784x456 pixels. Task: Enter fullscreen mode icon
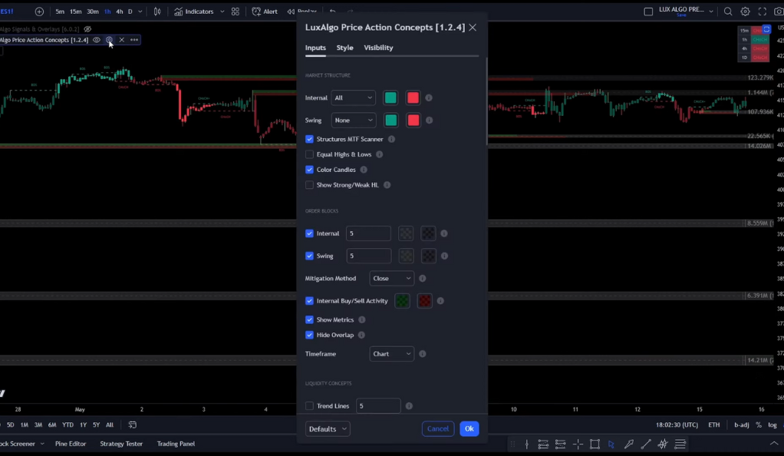point(763,12)
